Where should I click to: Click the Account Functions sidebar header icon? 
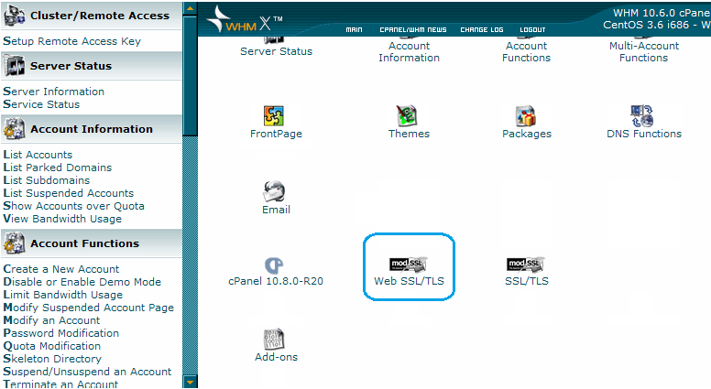pos(14,243)
